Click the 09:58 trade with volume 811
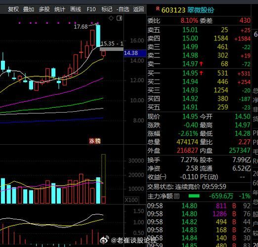Image resolution: width=258 pixels, height=247 pixels. (x=199, y=206)
